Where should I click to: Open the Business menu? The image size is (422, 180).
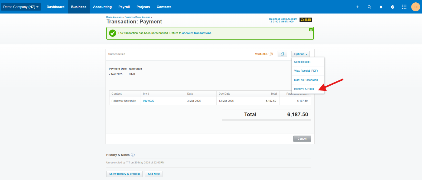(x=79, y=7)
